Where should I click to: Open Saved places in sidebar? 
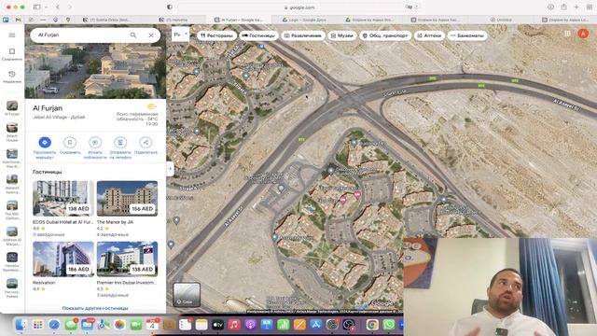click(12, 54)
